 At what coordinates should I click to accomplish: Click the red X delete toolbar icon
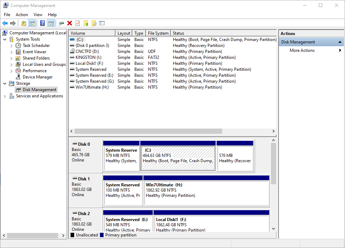pos(70,23)
